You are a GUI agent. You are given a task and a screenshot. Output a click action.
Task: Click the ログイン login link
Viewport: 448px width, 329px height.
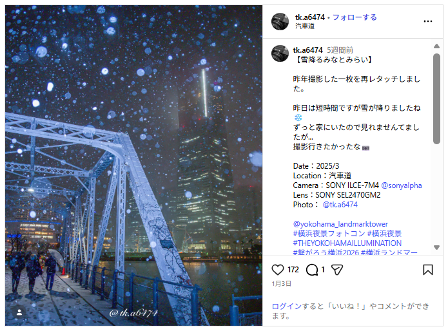(287, 306)
